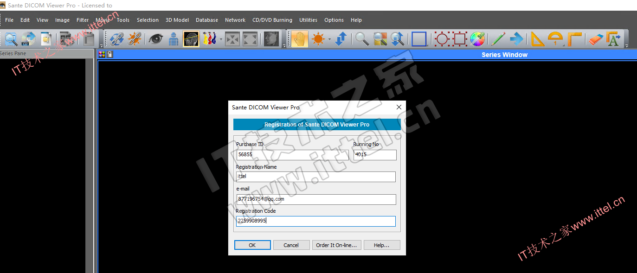The height and width of the screenshot is (273, 637).
Task: Open the 3D Model menu
Action: 177,20
